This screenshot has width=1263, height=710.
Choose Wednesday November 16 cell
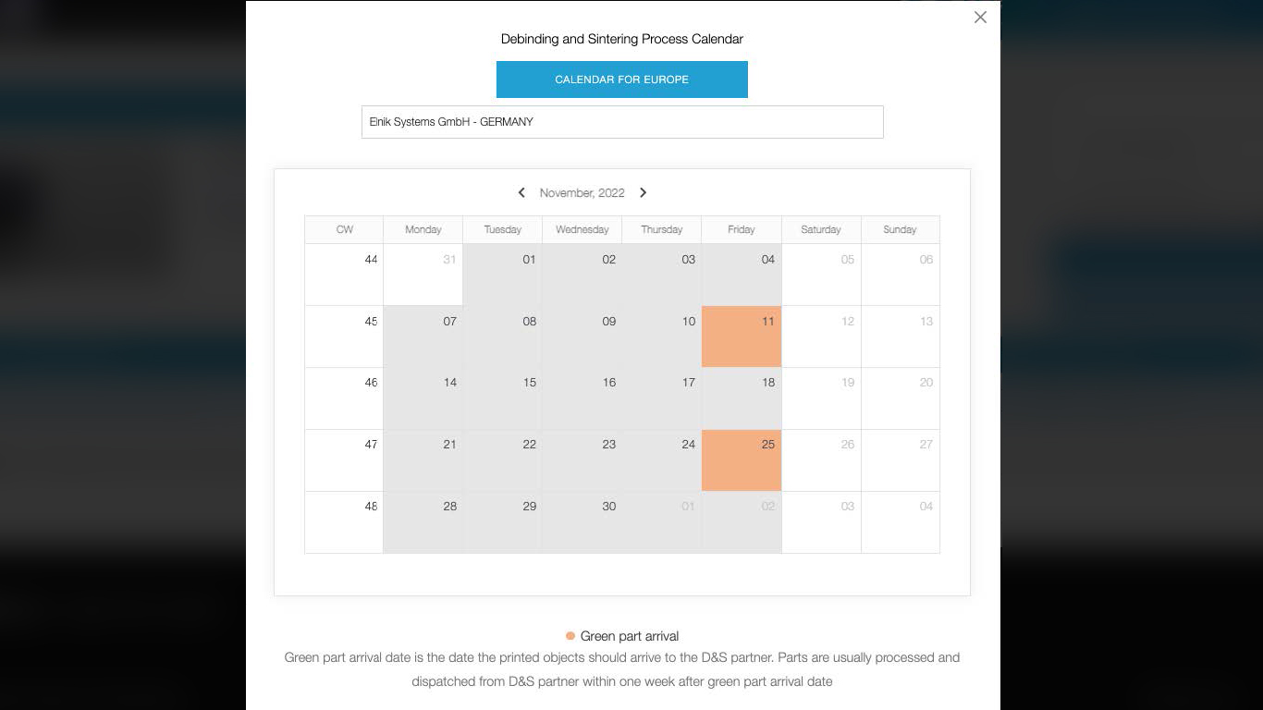click(582, 398)
